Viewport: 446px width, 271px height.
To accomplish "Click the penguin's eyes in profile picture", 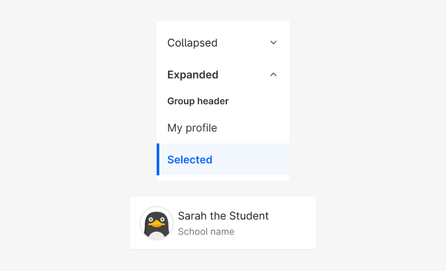I will pyautogui.click(x=157, y=219).
